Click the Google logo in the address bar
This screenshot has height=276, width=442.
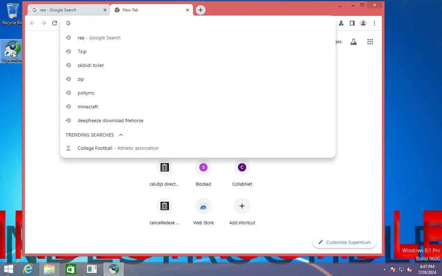(x=68, y=23)
